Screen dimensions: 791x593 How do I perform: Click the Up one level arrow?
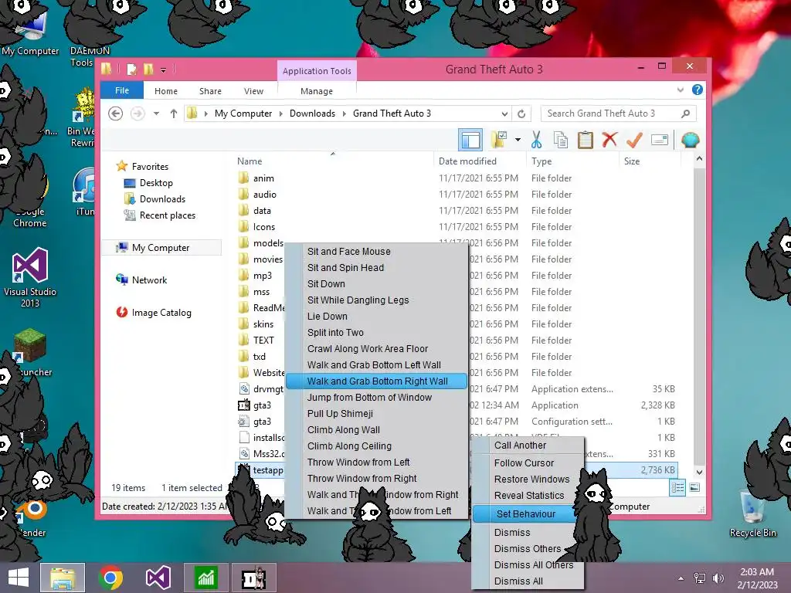(174, 114)
